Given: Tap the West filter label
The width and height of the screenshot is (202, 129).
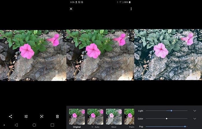Looking at the screenshot, I should tap(114, 127).
